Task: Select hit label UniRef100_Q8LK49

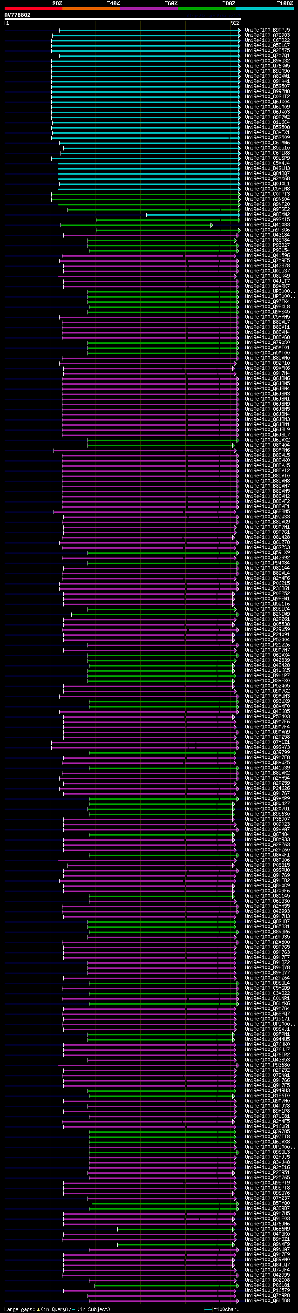Action: click(267, 276)
